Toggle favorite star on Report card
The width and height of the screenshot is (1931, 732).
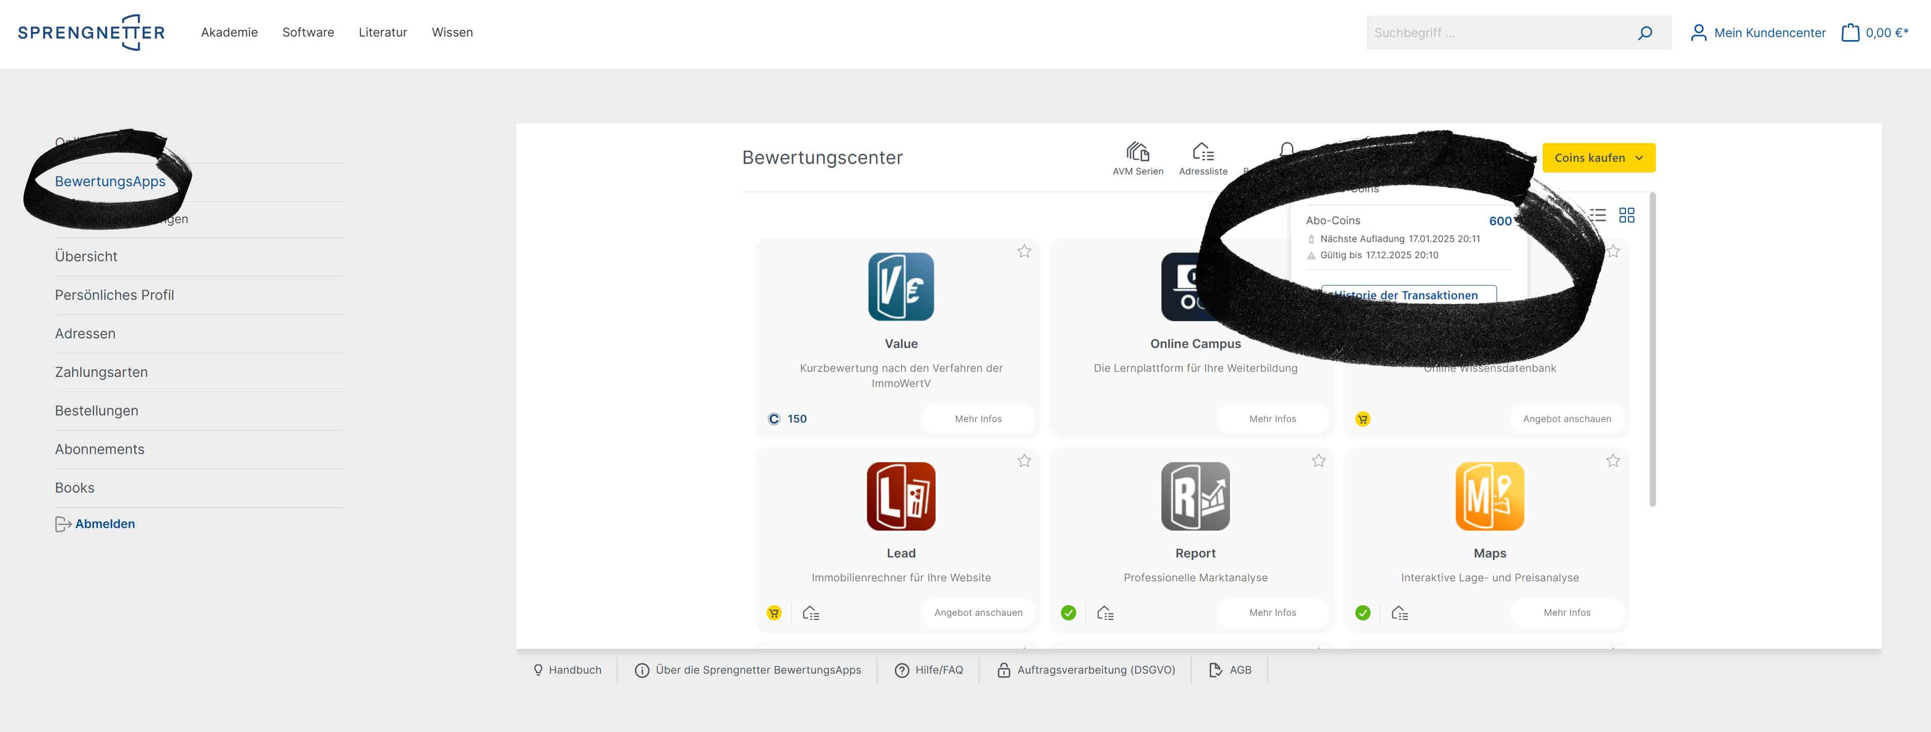point(1319,461)
